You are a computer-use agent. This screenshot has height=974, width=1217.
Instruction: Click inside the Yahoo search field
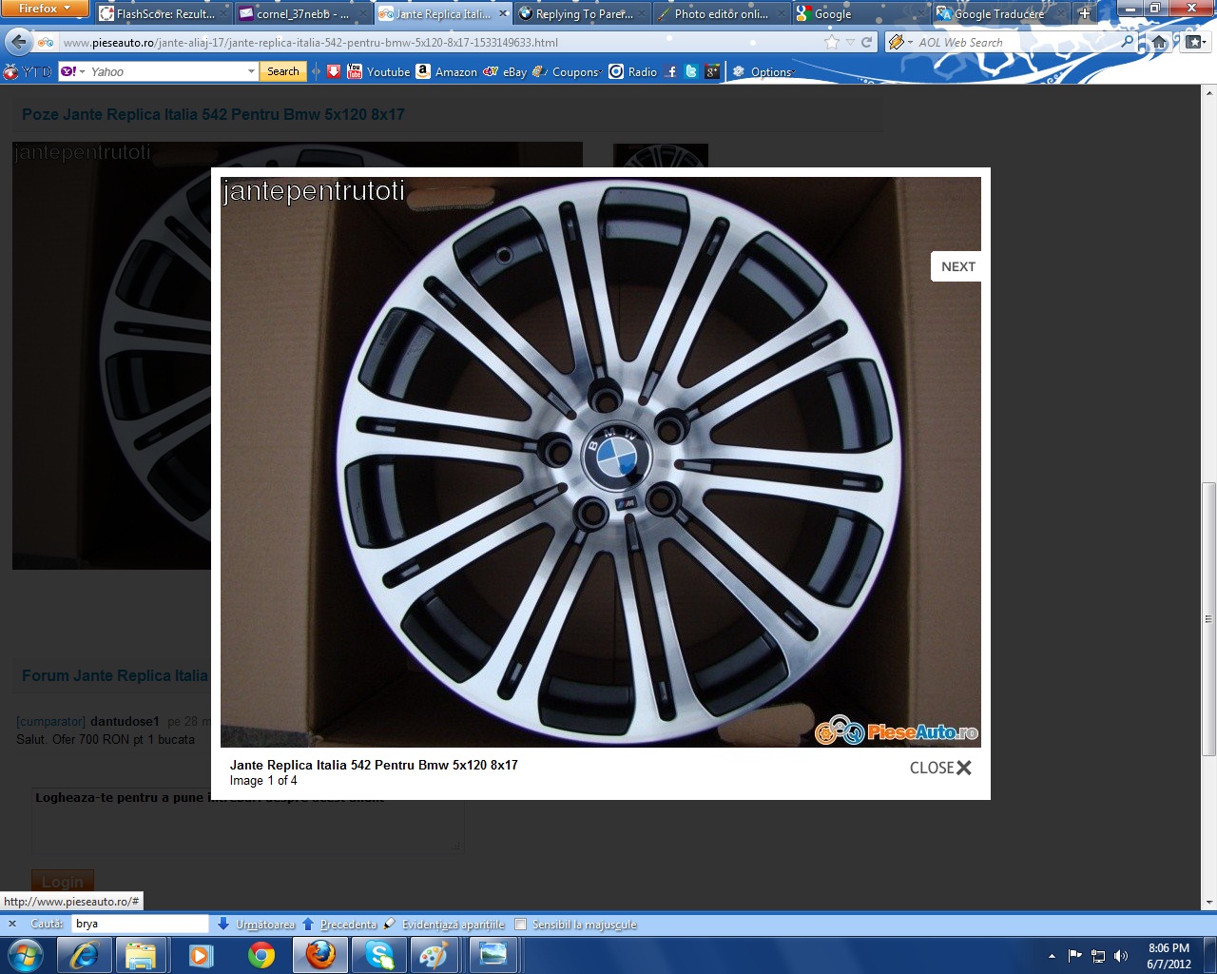tap(166, 71)
